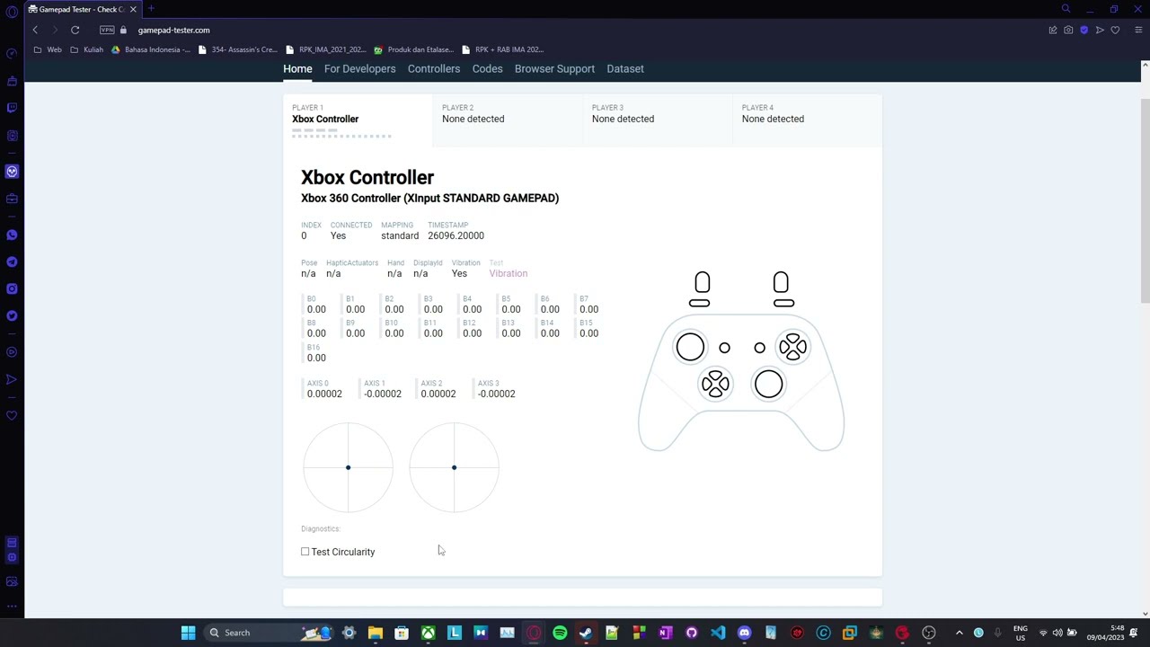The height and width of the screenshot is (647, 1150).
Task: Click the blue ad blocker shield icon
Action: click(1084, 30)
